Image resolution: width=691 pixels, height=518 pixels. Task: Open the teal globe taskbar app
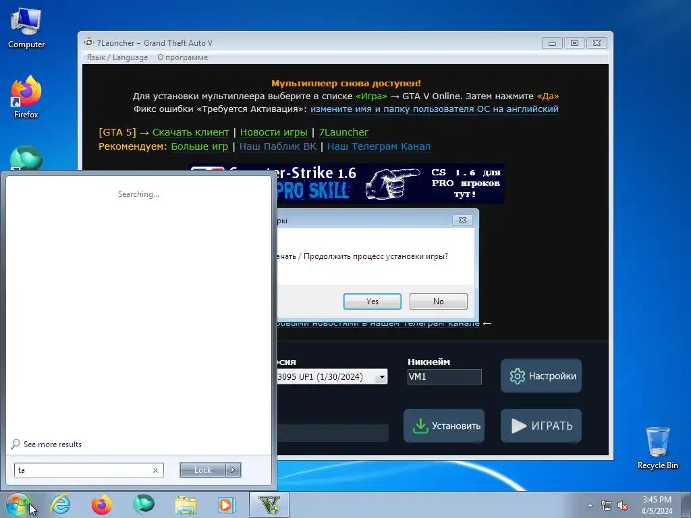tap(144, 505)
